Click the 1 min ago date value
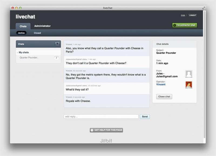216x156 pixels. point(162,63)
